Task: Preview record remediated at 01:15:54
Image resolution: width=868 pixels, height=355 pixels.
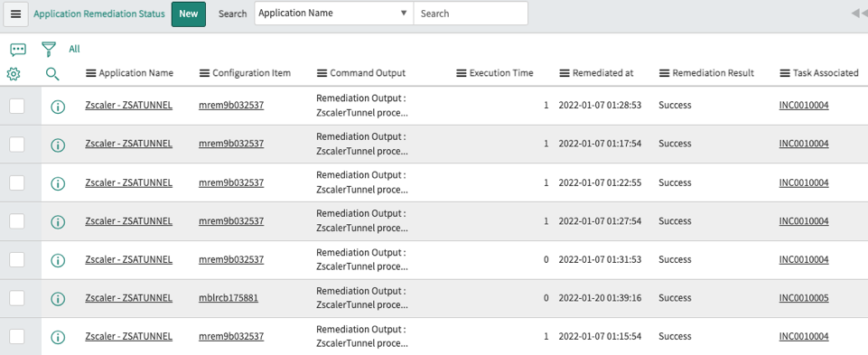Action: (x=58, y=337)
